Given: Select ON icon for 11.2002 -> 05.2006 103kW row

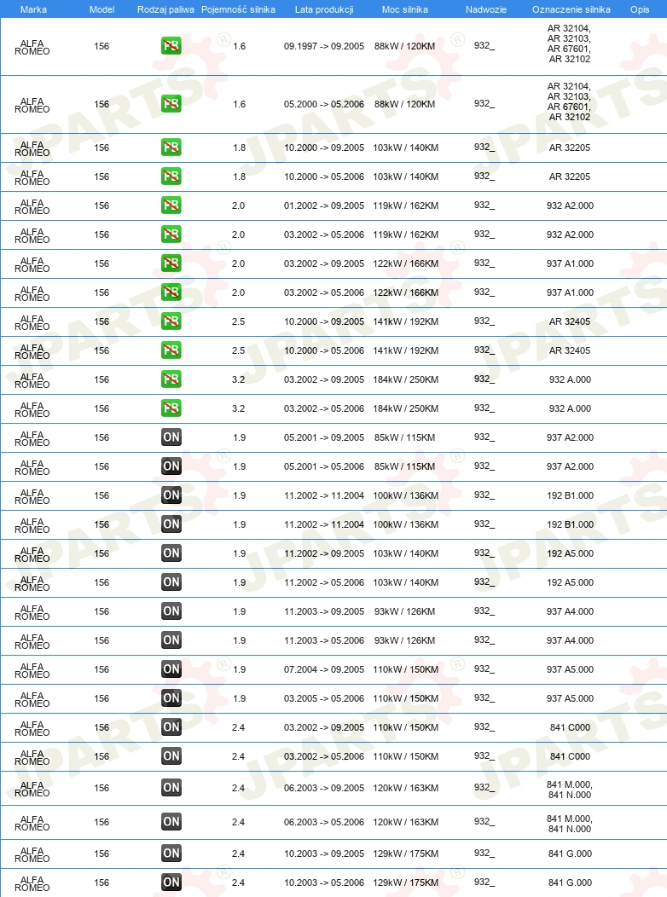Looking at the screenshot, I should (x=171, y=582).
